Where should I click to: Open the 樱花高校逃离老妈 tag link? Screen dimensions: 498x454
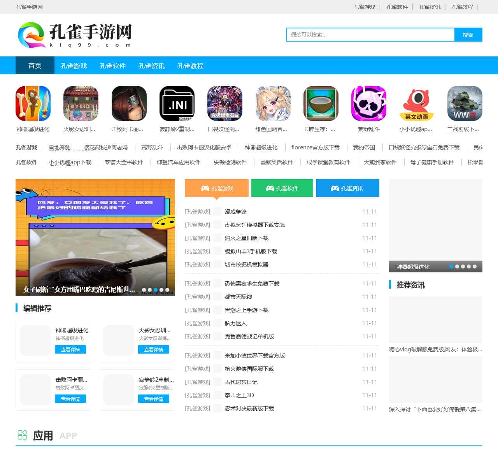tap(106, 147)
